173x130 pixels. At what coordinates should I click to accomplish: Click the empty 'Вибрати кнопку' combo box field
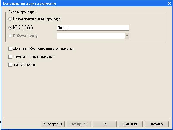point(91,36)
